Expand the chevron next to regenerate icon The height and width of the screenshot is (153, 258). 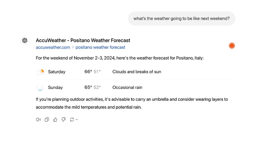click(77, 120)
